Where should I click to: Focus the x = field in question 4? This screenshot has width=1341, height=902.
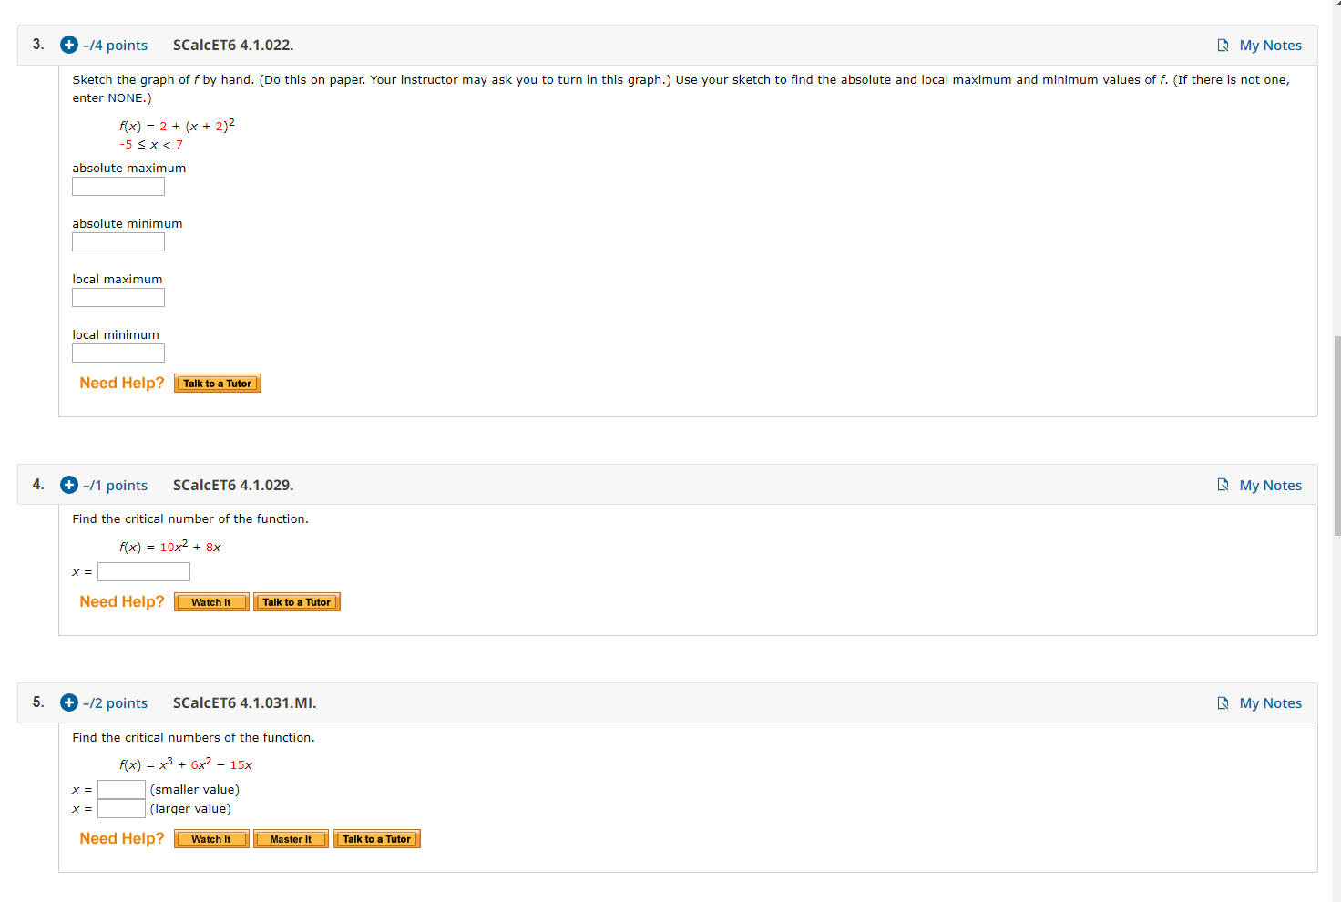pyautogui.click(x=144, y=572)
